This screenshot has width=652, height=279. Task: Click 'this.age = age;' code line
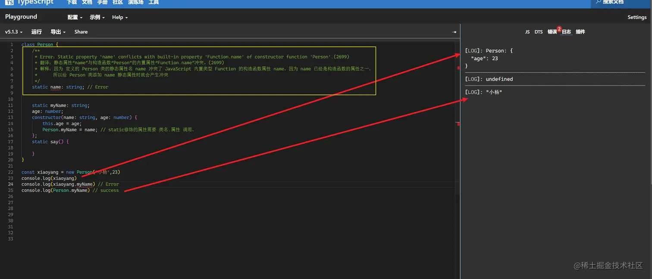[62, 124]
